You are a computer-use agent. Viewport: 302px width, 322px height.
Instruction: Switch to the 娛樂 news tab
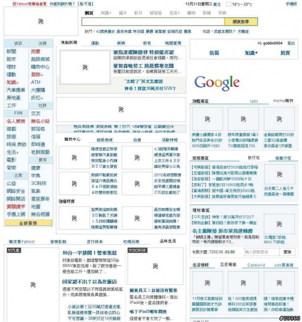(121, 43)
